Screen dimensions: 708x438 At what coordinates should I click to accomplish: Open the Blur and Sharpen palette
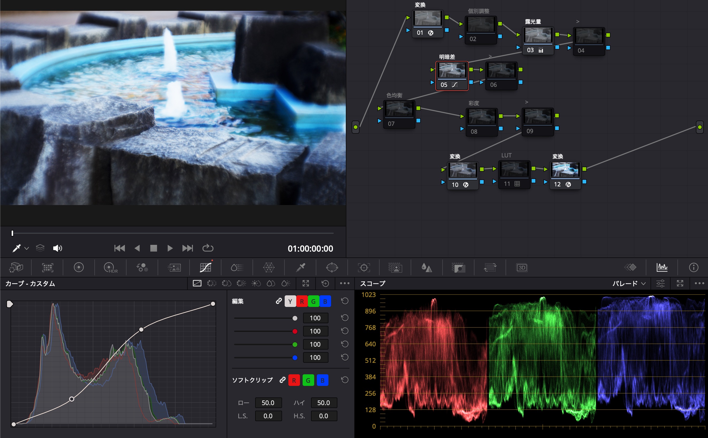click(427, 267)
